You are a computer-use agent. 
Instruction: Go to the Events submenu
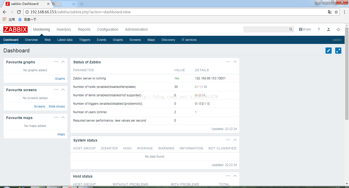[101, 40]
